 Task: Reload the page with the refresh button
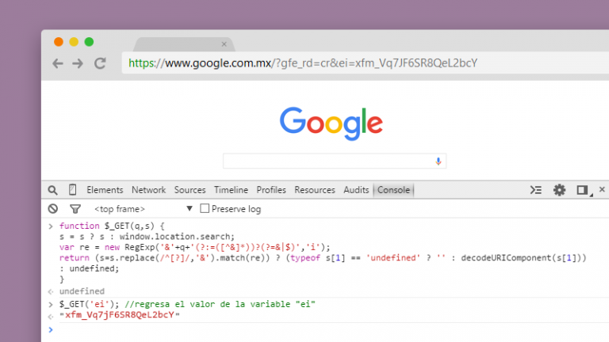click(x=100, y=63)
